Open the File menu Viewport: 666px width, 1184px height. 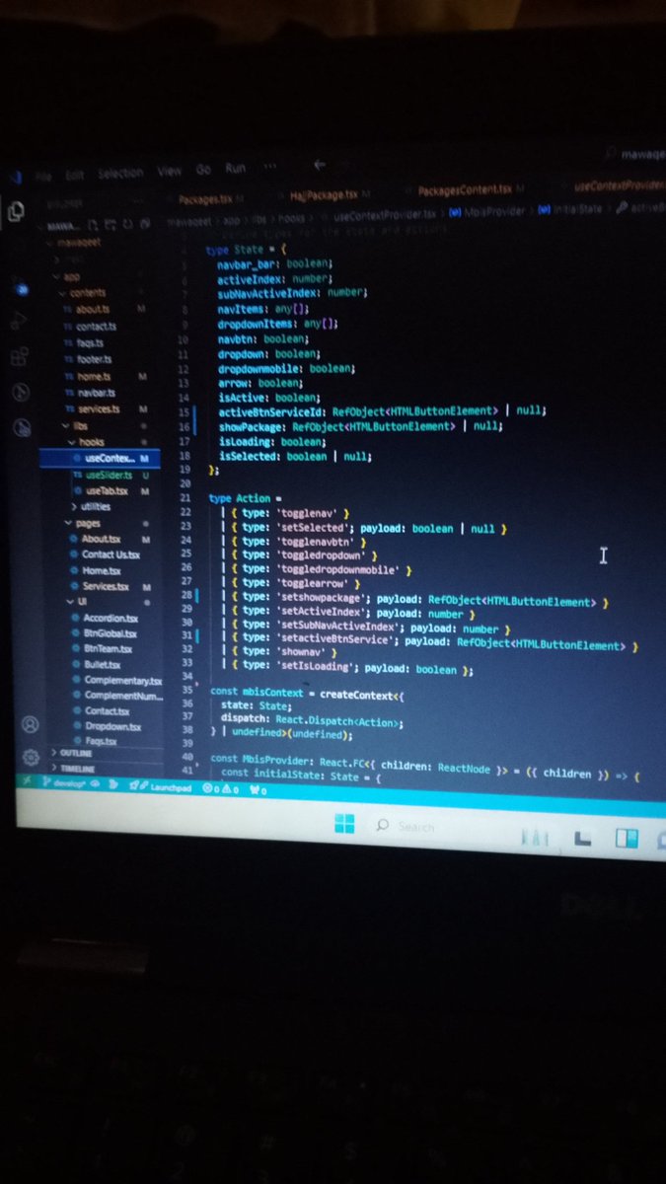coord(43,175)
